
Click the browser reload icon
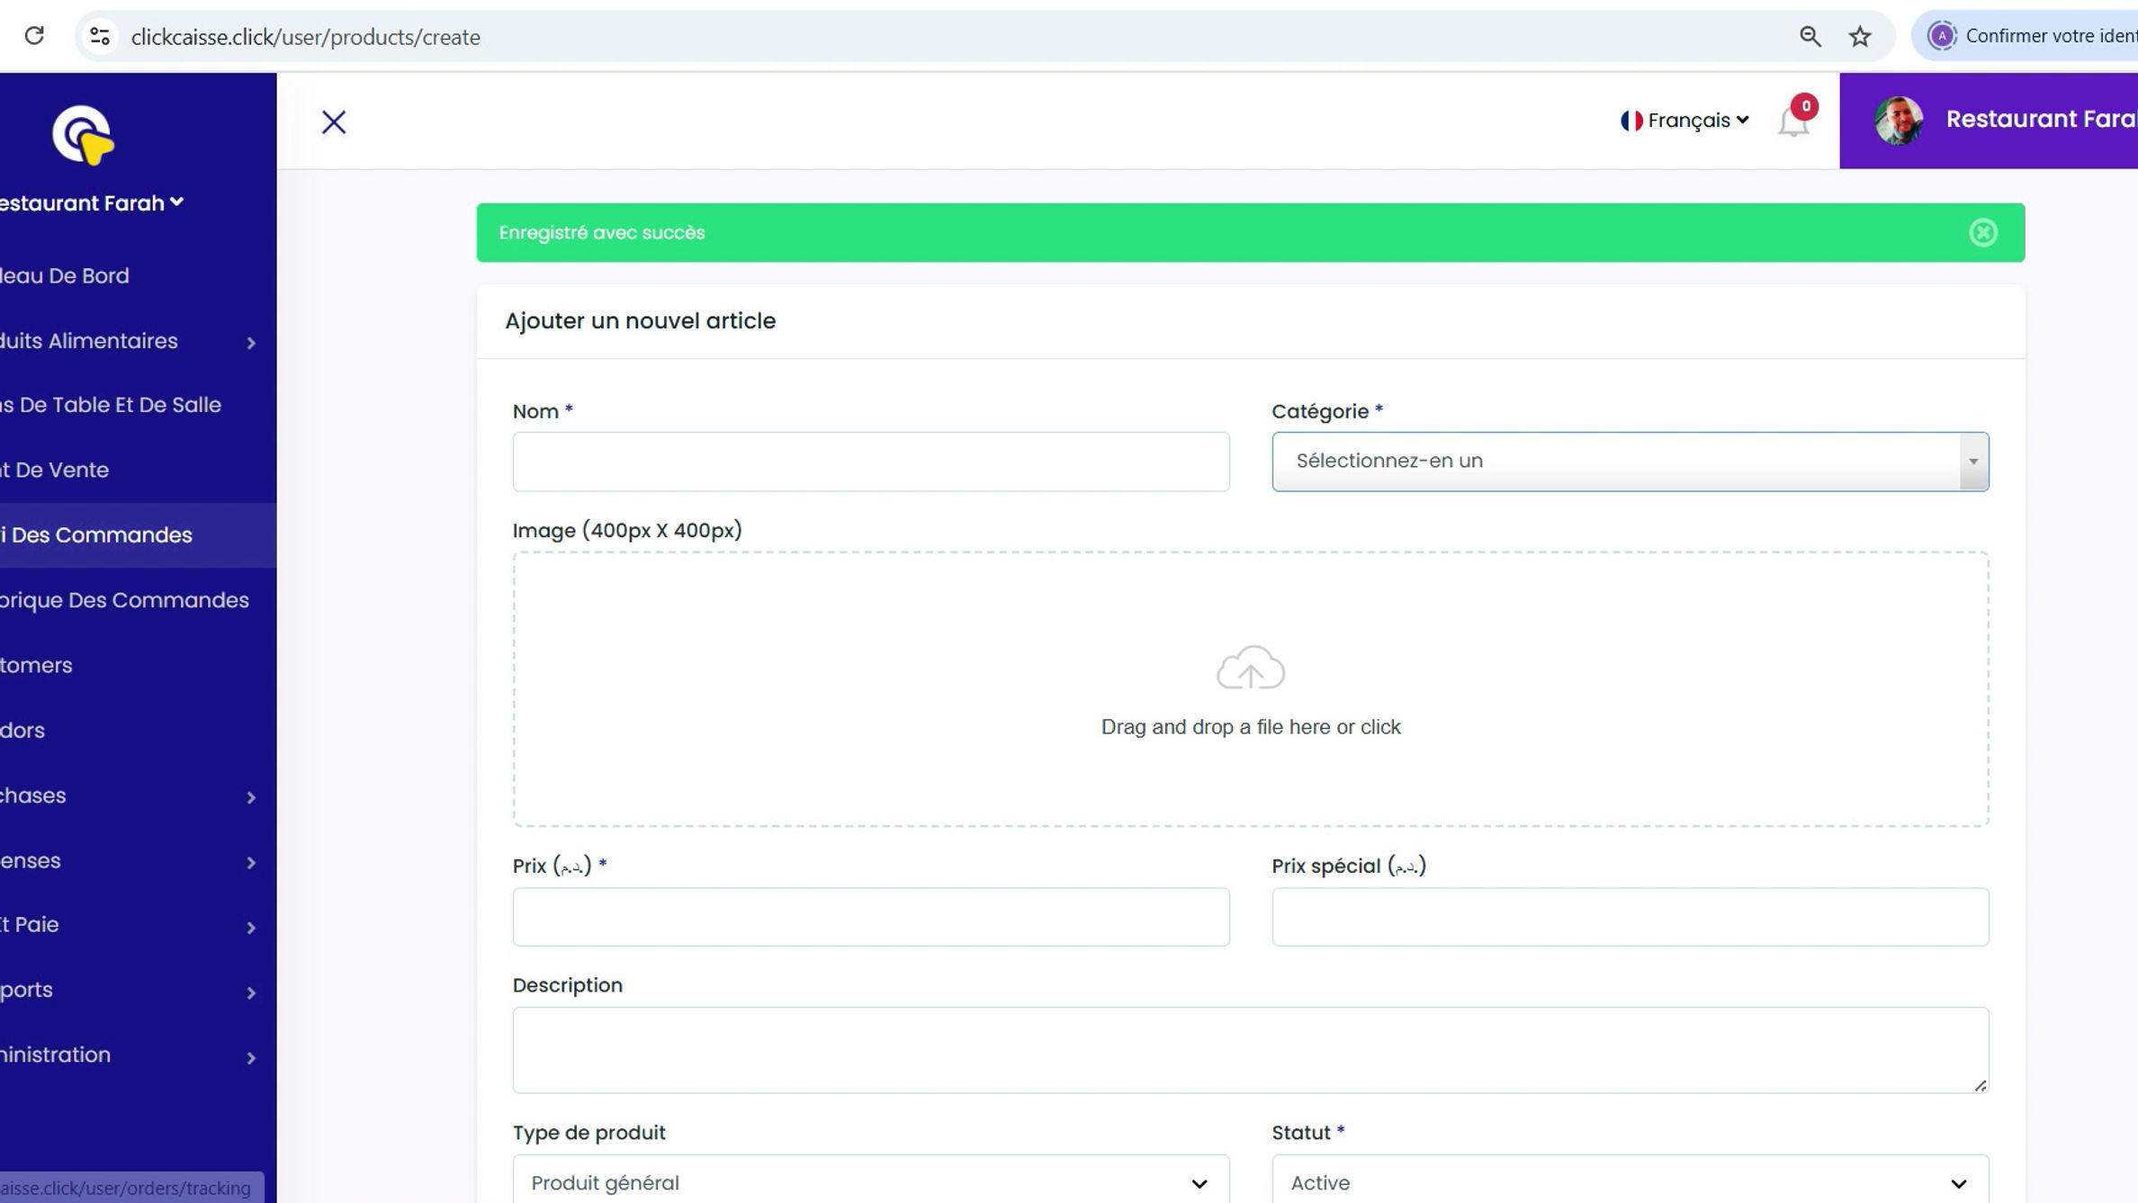point(34,36)
